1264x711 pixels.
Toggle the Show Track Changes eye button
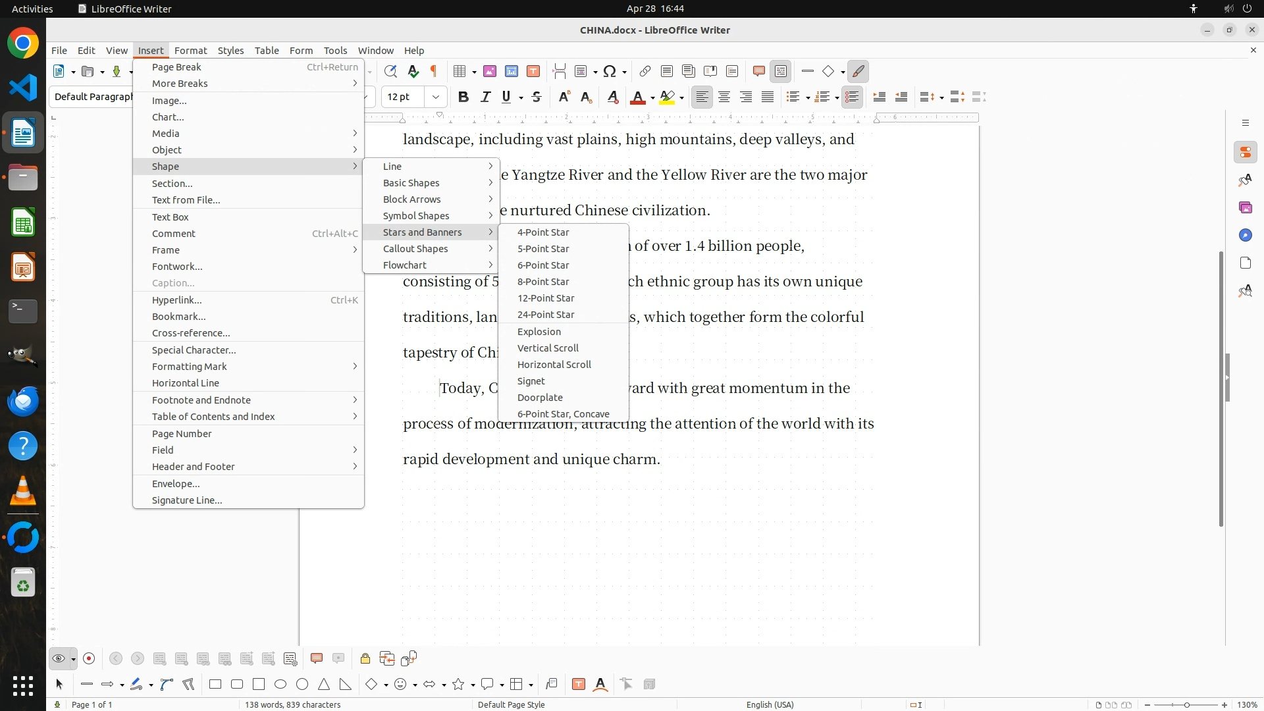[x=59, y=658]
